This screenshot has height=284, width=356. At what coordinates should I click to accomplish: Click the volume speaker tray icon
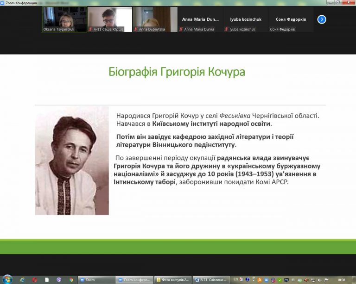click(x=320, y=280)
